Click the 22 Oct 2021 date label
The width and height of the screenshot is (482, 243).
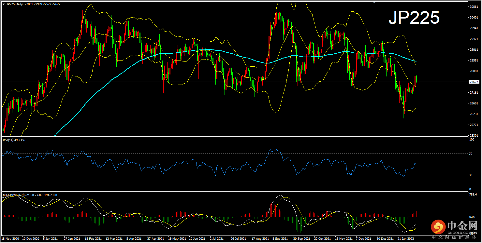click(x=322, y=238)
